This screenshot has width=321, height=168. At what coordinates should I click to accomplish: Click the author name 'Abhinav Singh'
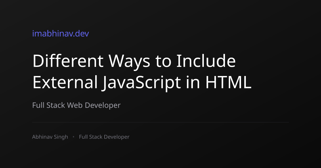click(x=50, y=137)
